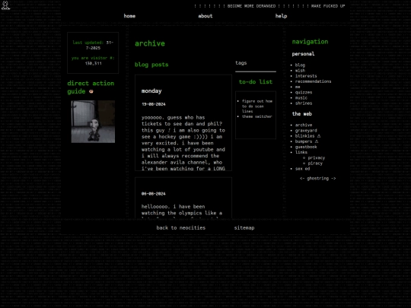Open the about menu item
This screenshot has height=308, width=411.
point(205,16)
